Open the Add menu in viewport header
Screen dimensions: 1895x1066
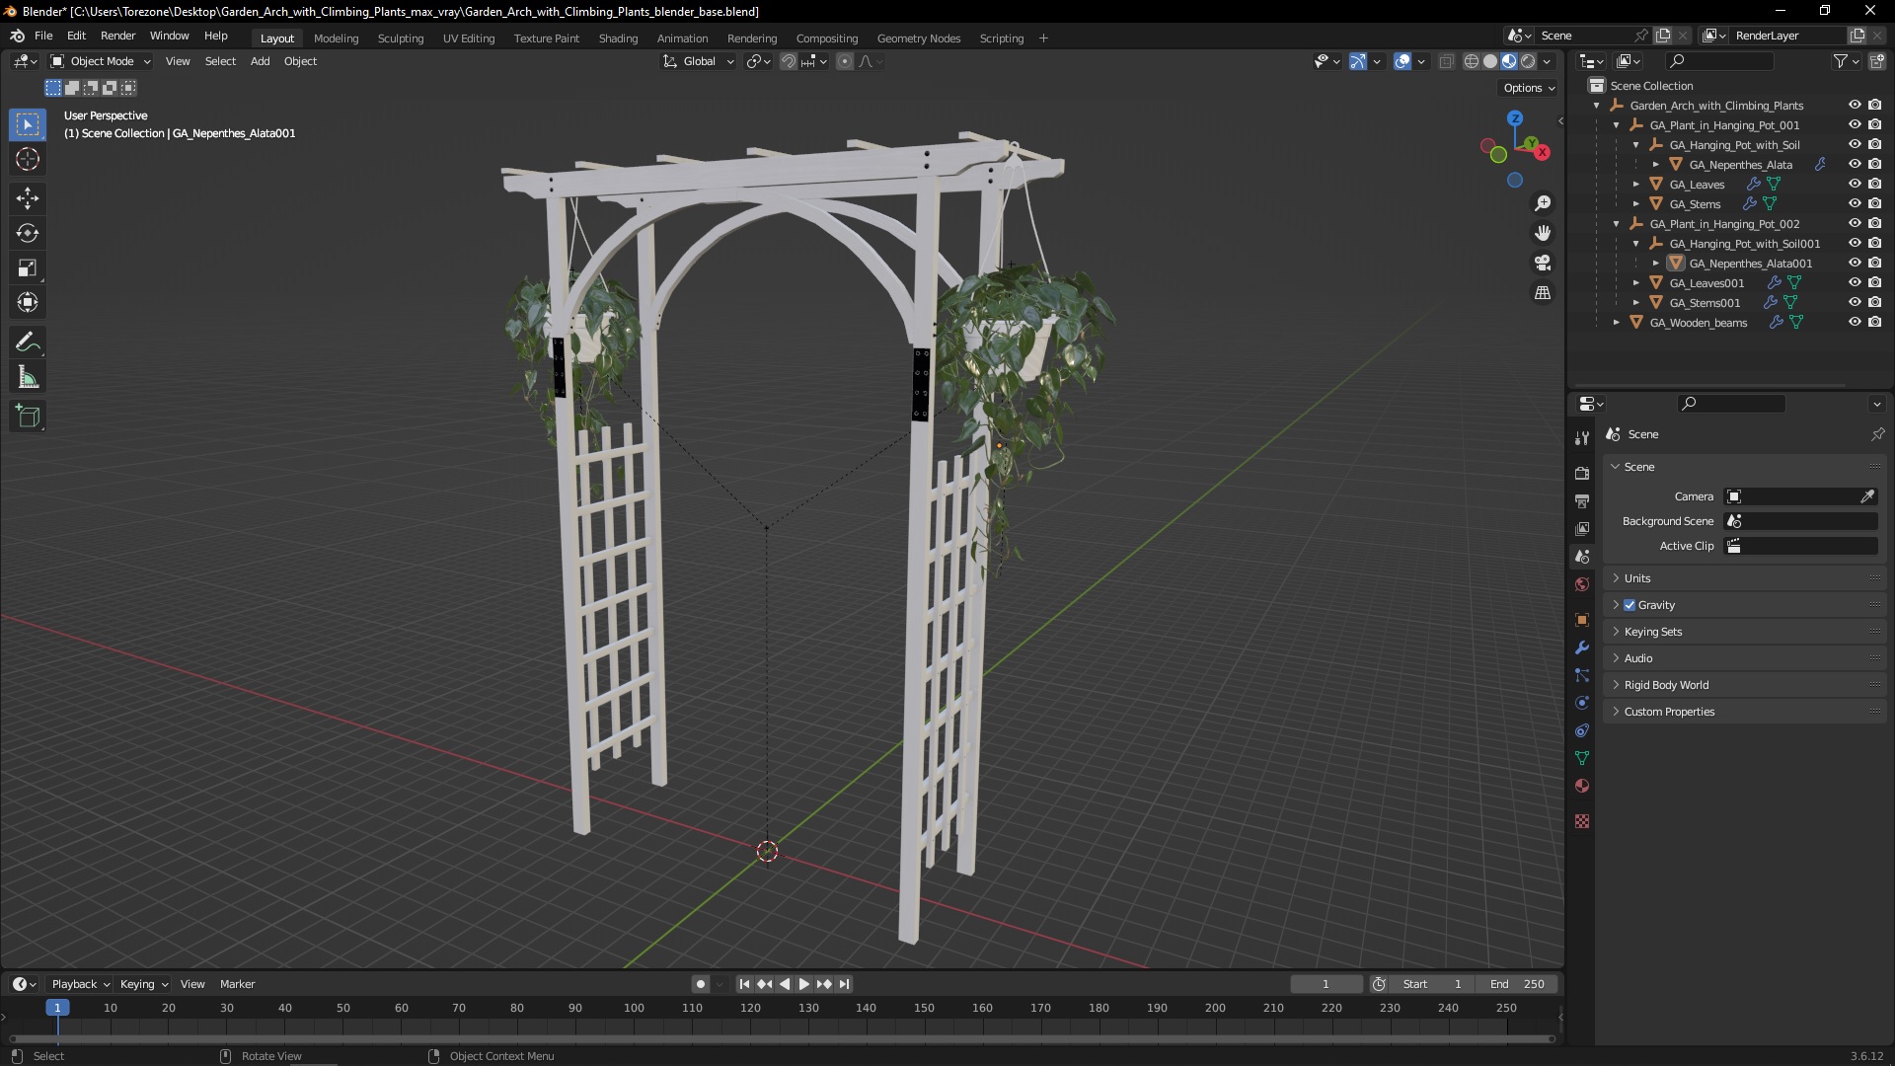260,61
